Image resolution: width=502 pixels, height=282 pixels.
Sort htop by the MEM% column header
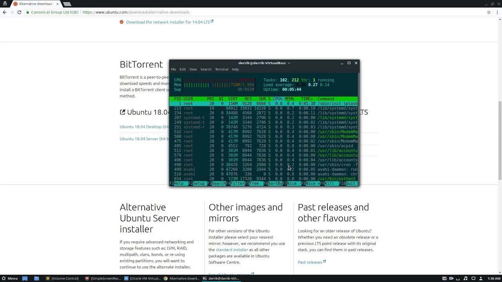point(289,99)
